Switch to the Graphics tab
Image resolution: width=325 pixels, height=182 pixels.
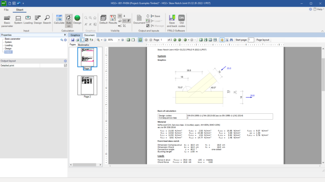(75, 35)
